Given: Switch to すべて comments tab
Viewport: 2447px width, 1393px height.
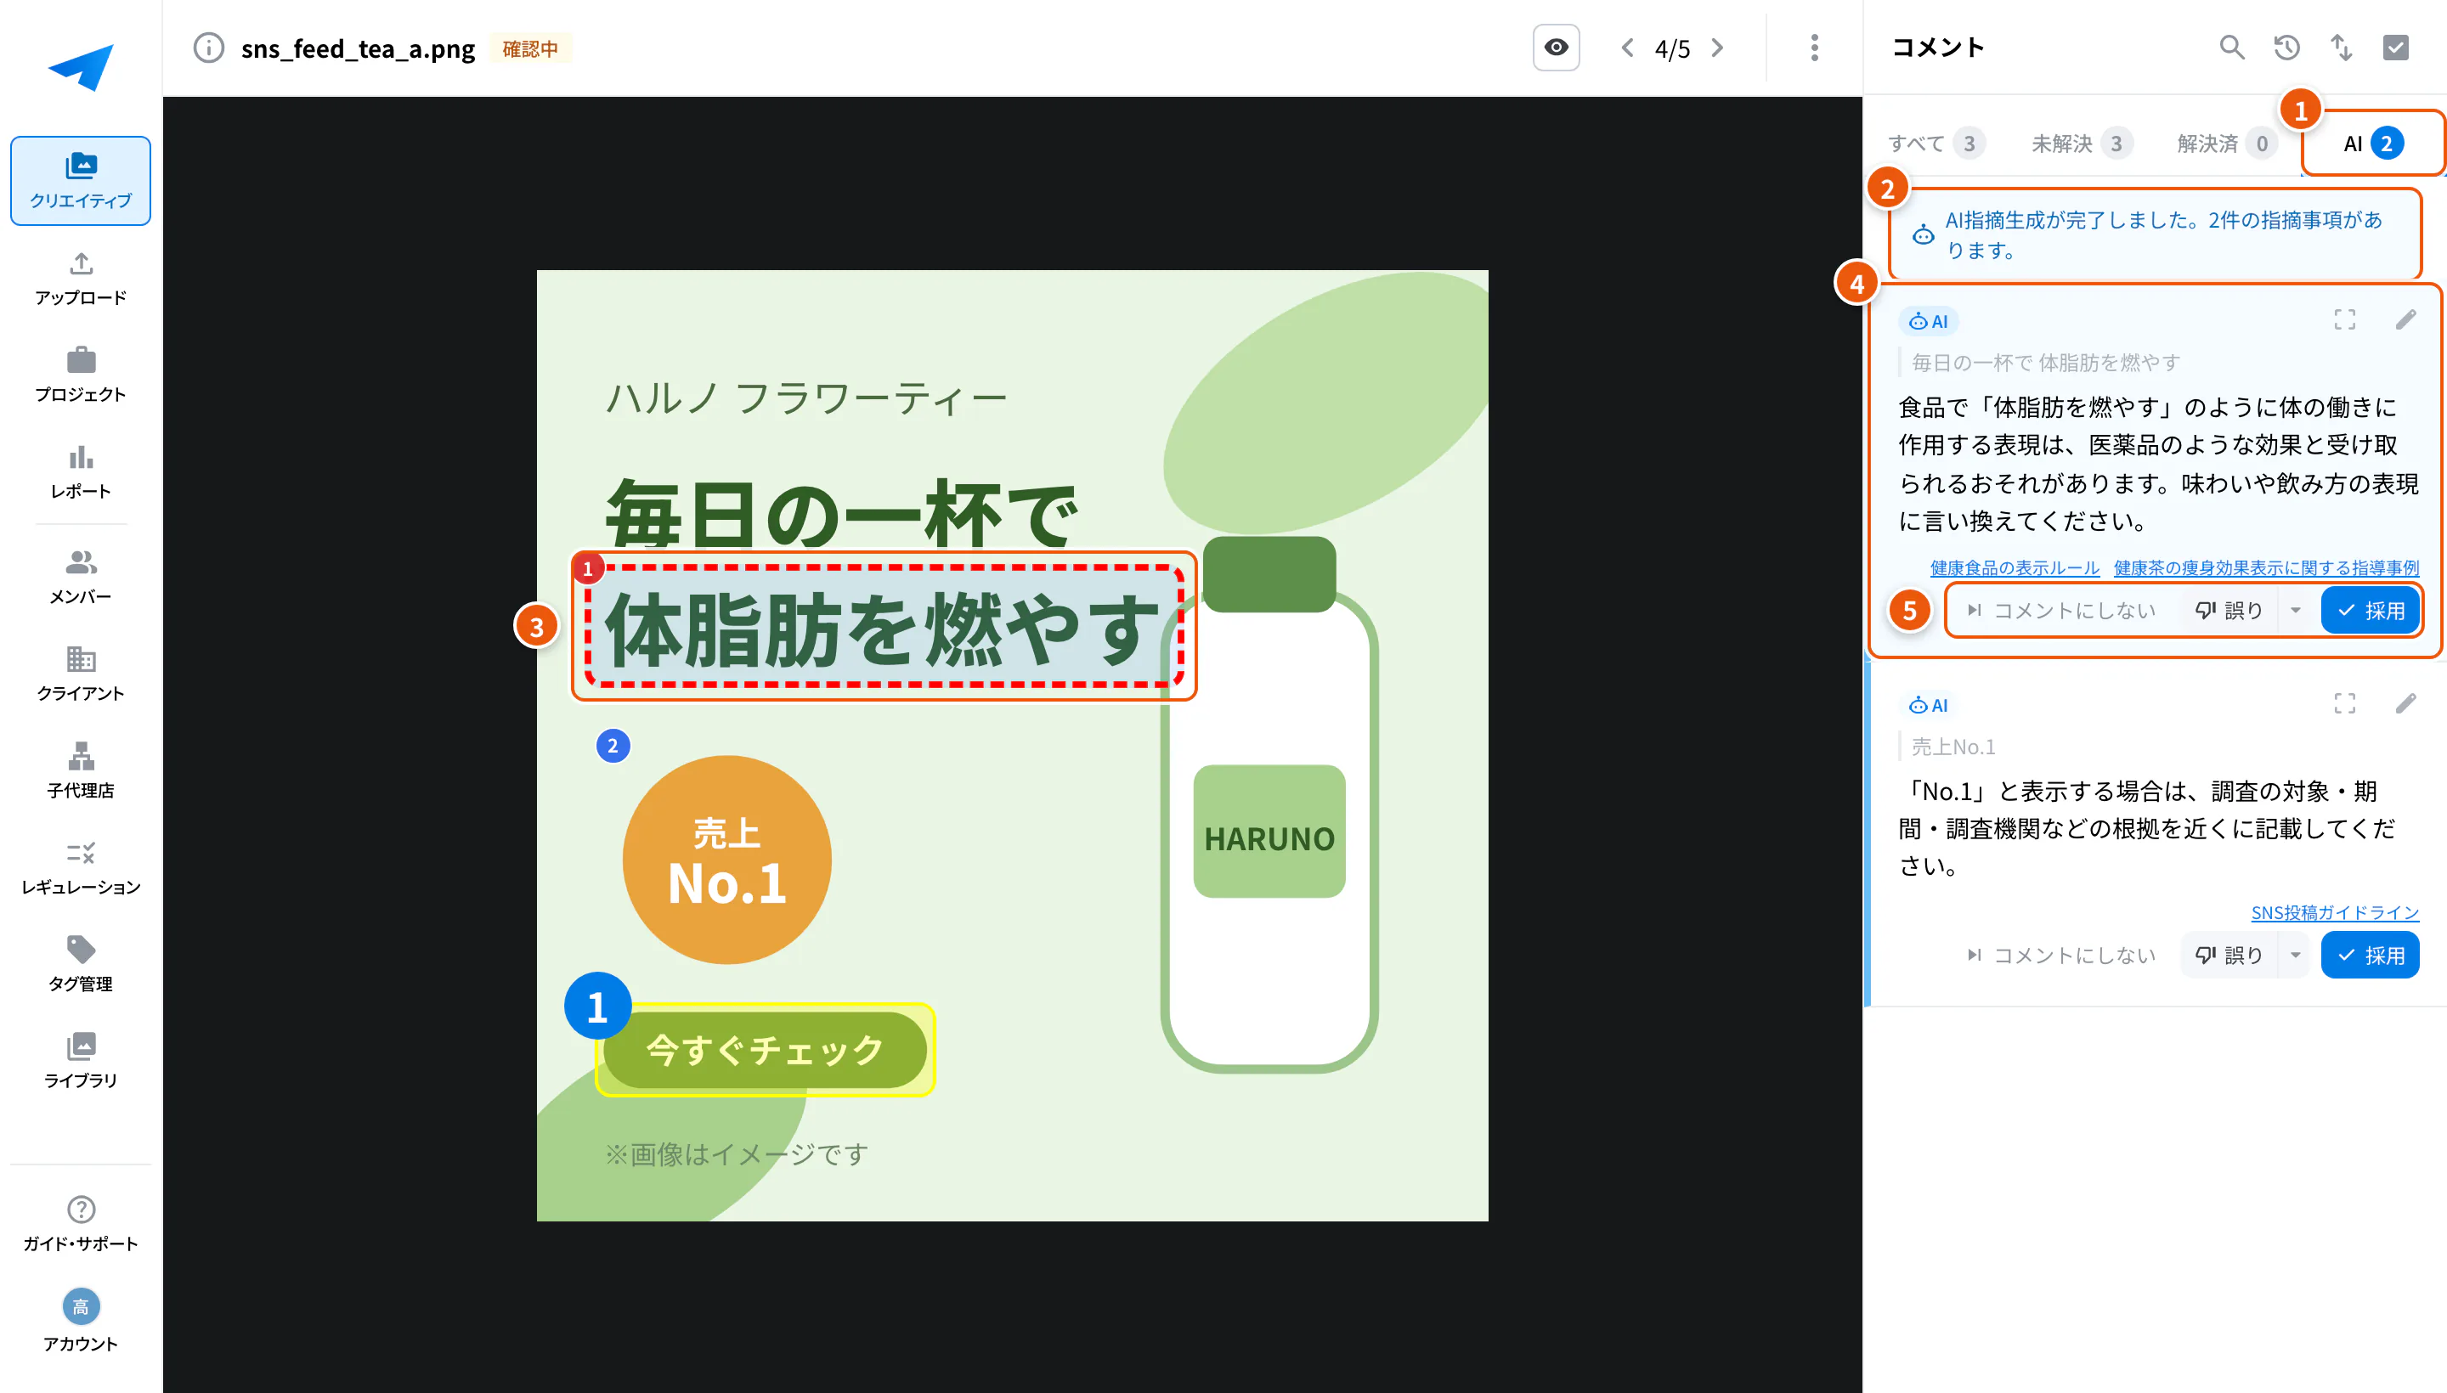Looking at the screenshot, I should 1936,144.
